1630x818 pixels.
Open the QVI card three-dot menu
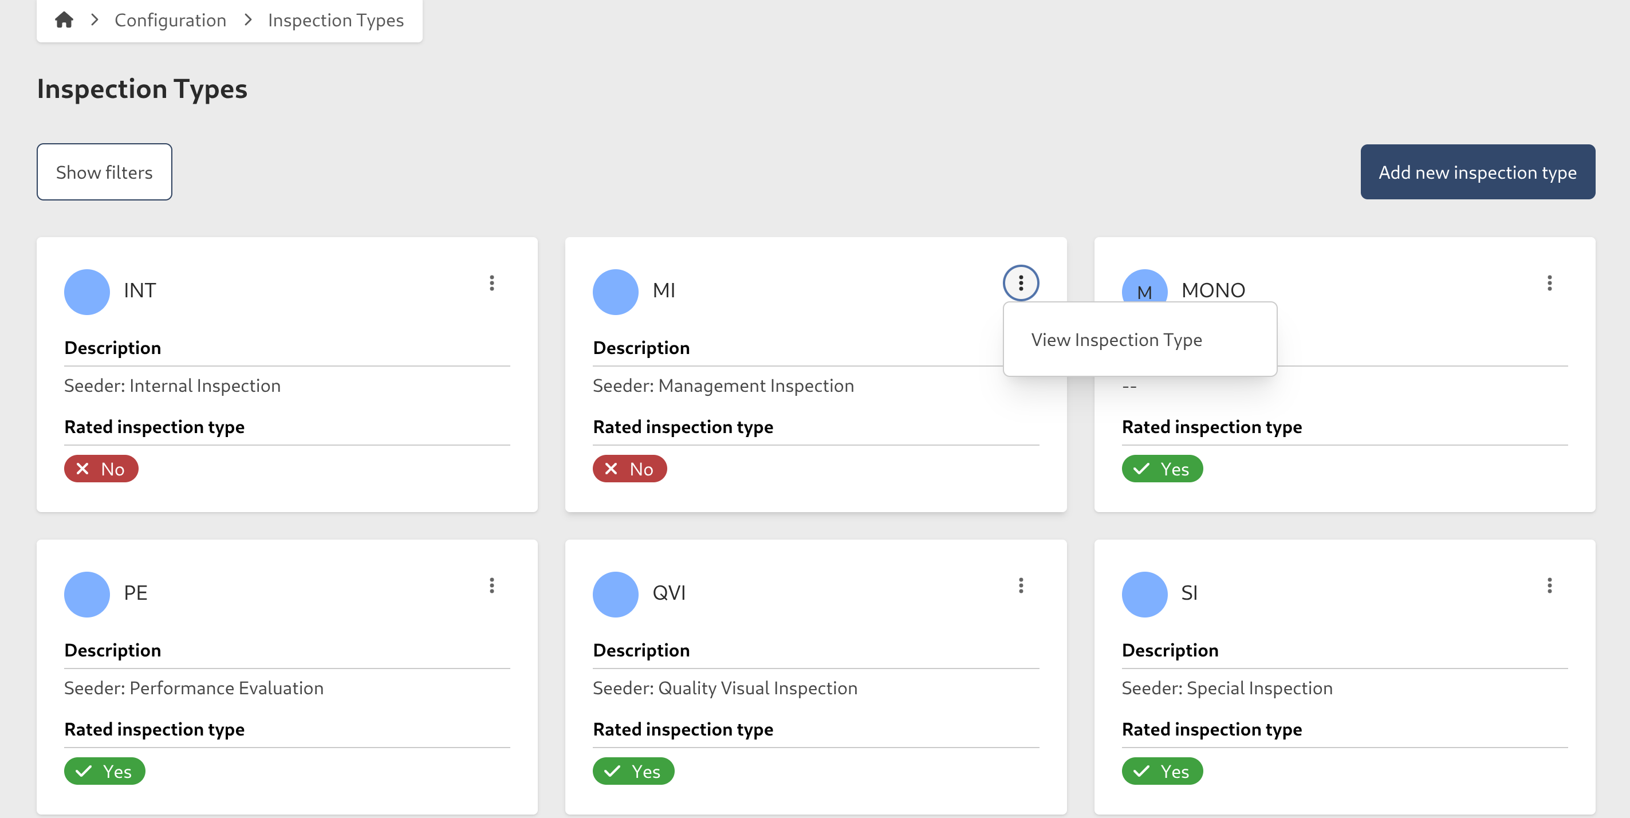click(1021, 586)
